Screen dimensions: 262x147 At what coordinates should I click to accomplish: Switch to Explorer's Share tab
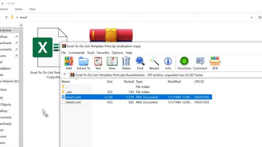(18, 9)
